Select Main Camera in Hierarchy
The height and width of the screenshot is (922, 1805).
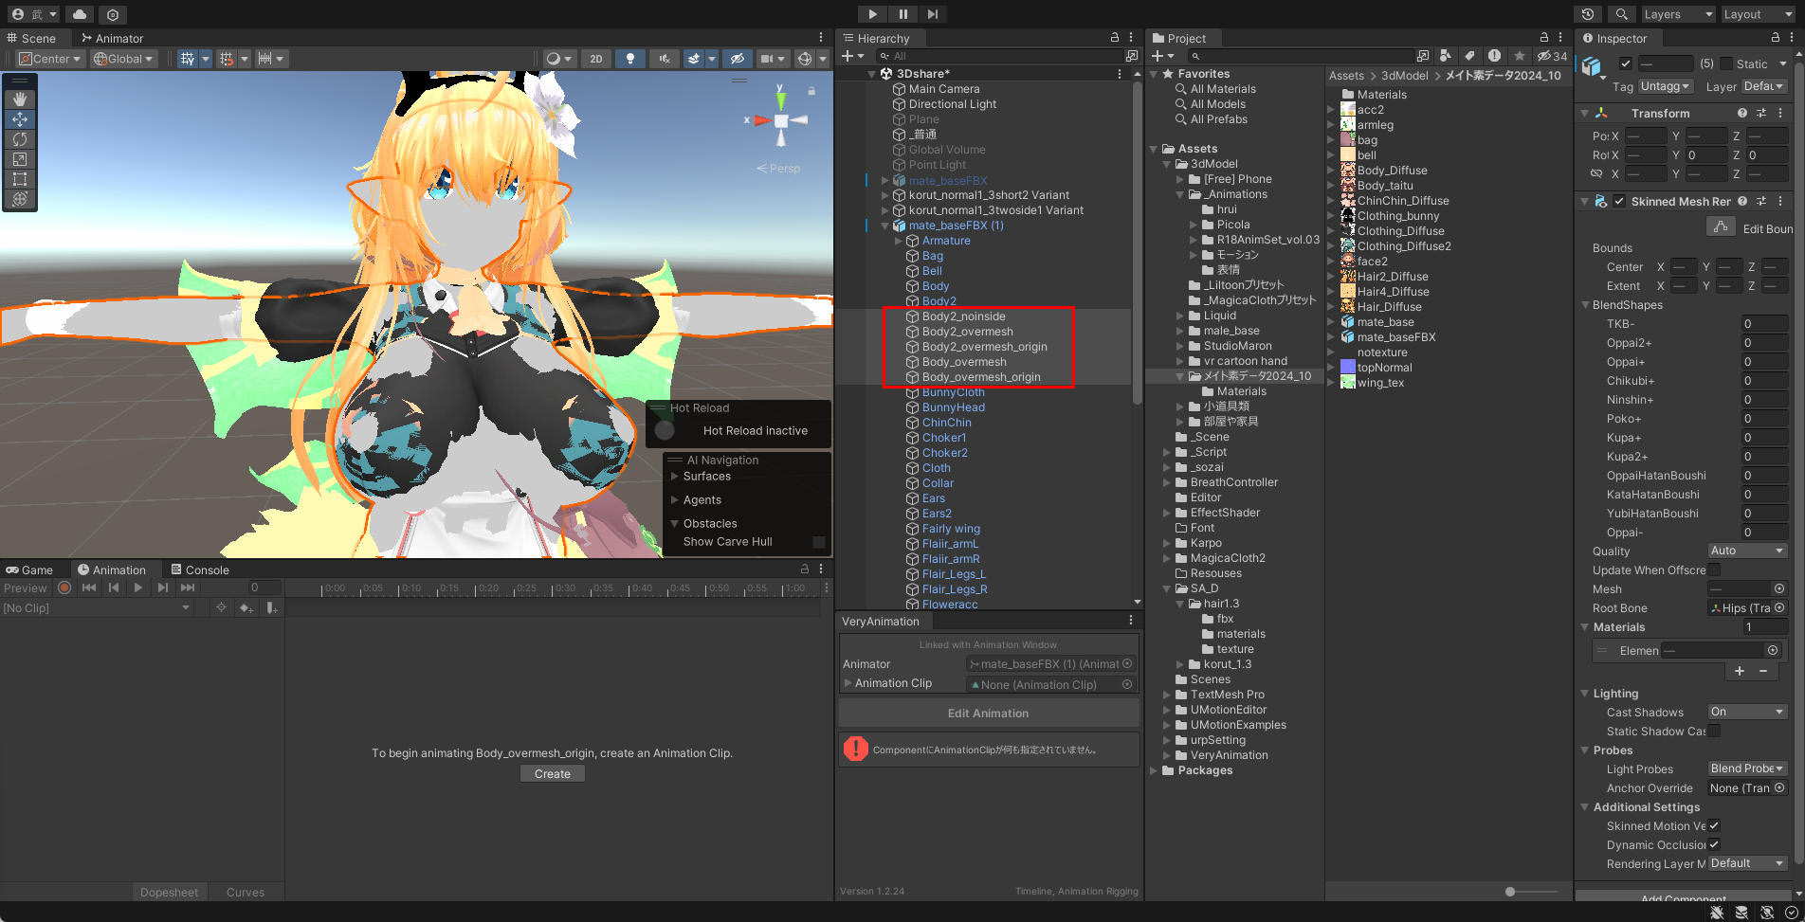(943, 89)
